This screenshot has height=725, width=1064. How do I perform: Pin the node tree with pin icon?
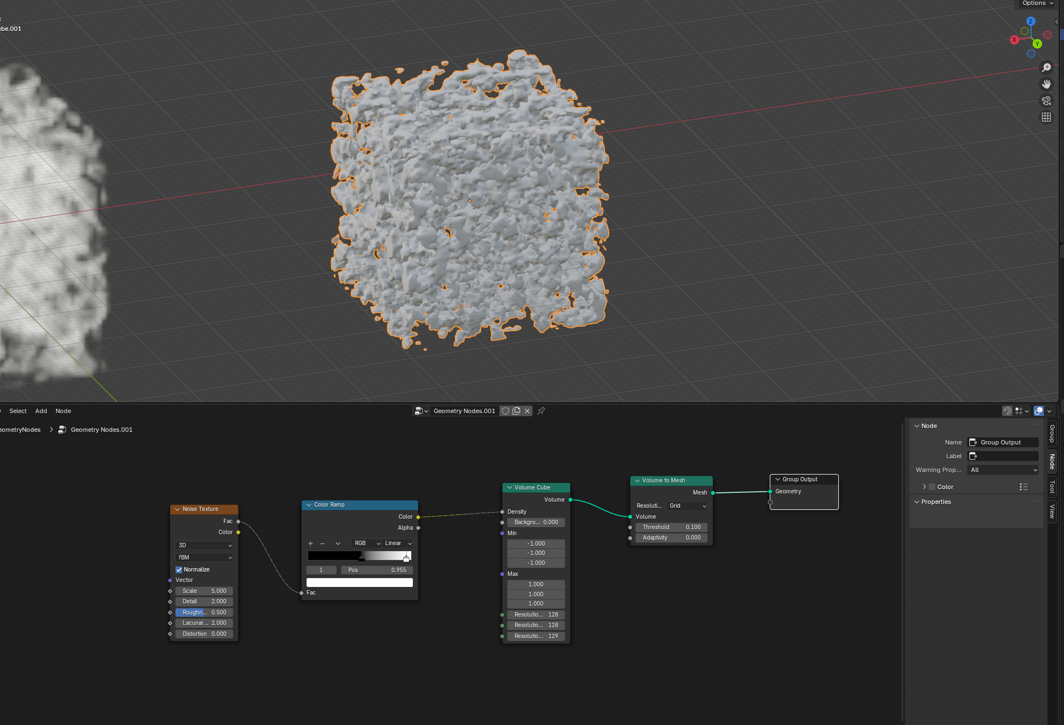coord(541,411)
